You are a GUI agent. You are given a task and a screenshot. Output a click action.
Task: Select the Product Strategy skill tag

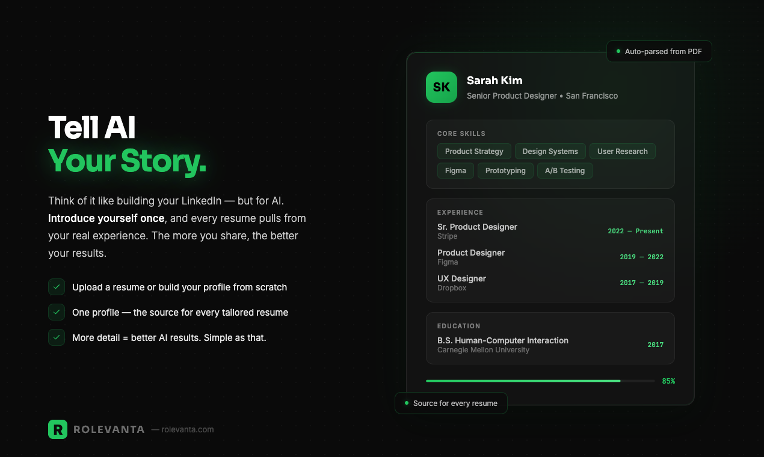pyautogui.click(x=474, y=152)
